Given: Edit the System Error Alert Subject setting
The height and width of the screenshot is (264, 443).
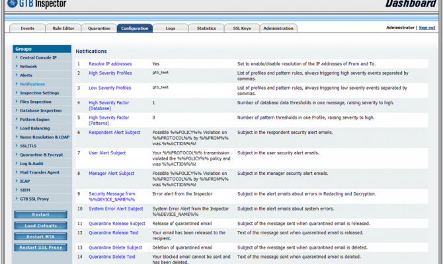Looking at the screenshot, I should 116,209.
